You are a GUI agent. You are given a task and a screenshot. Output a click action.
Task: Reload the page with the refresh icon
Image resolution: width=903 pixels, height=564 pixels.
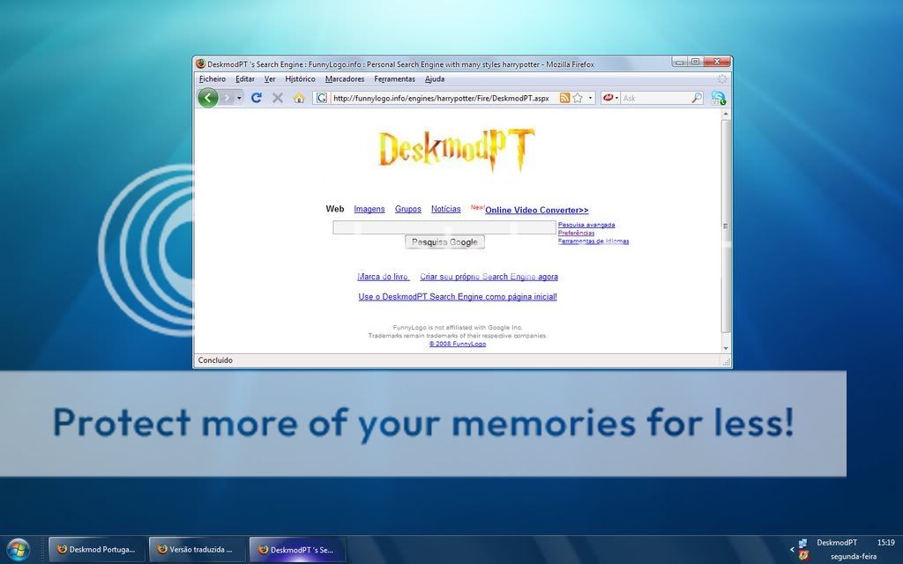(x=257, y=98)
